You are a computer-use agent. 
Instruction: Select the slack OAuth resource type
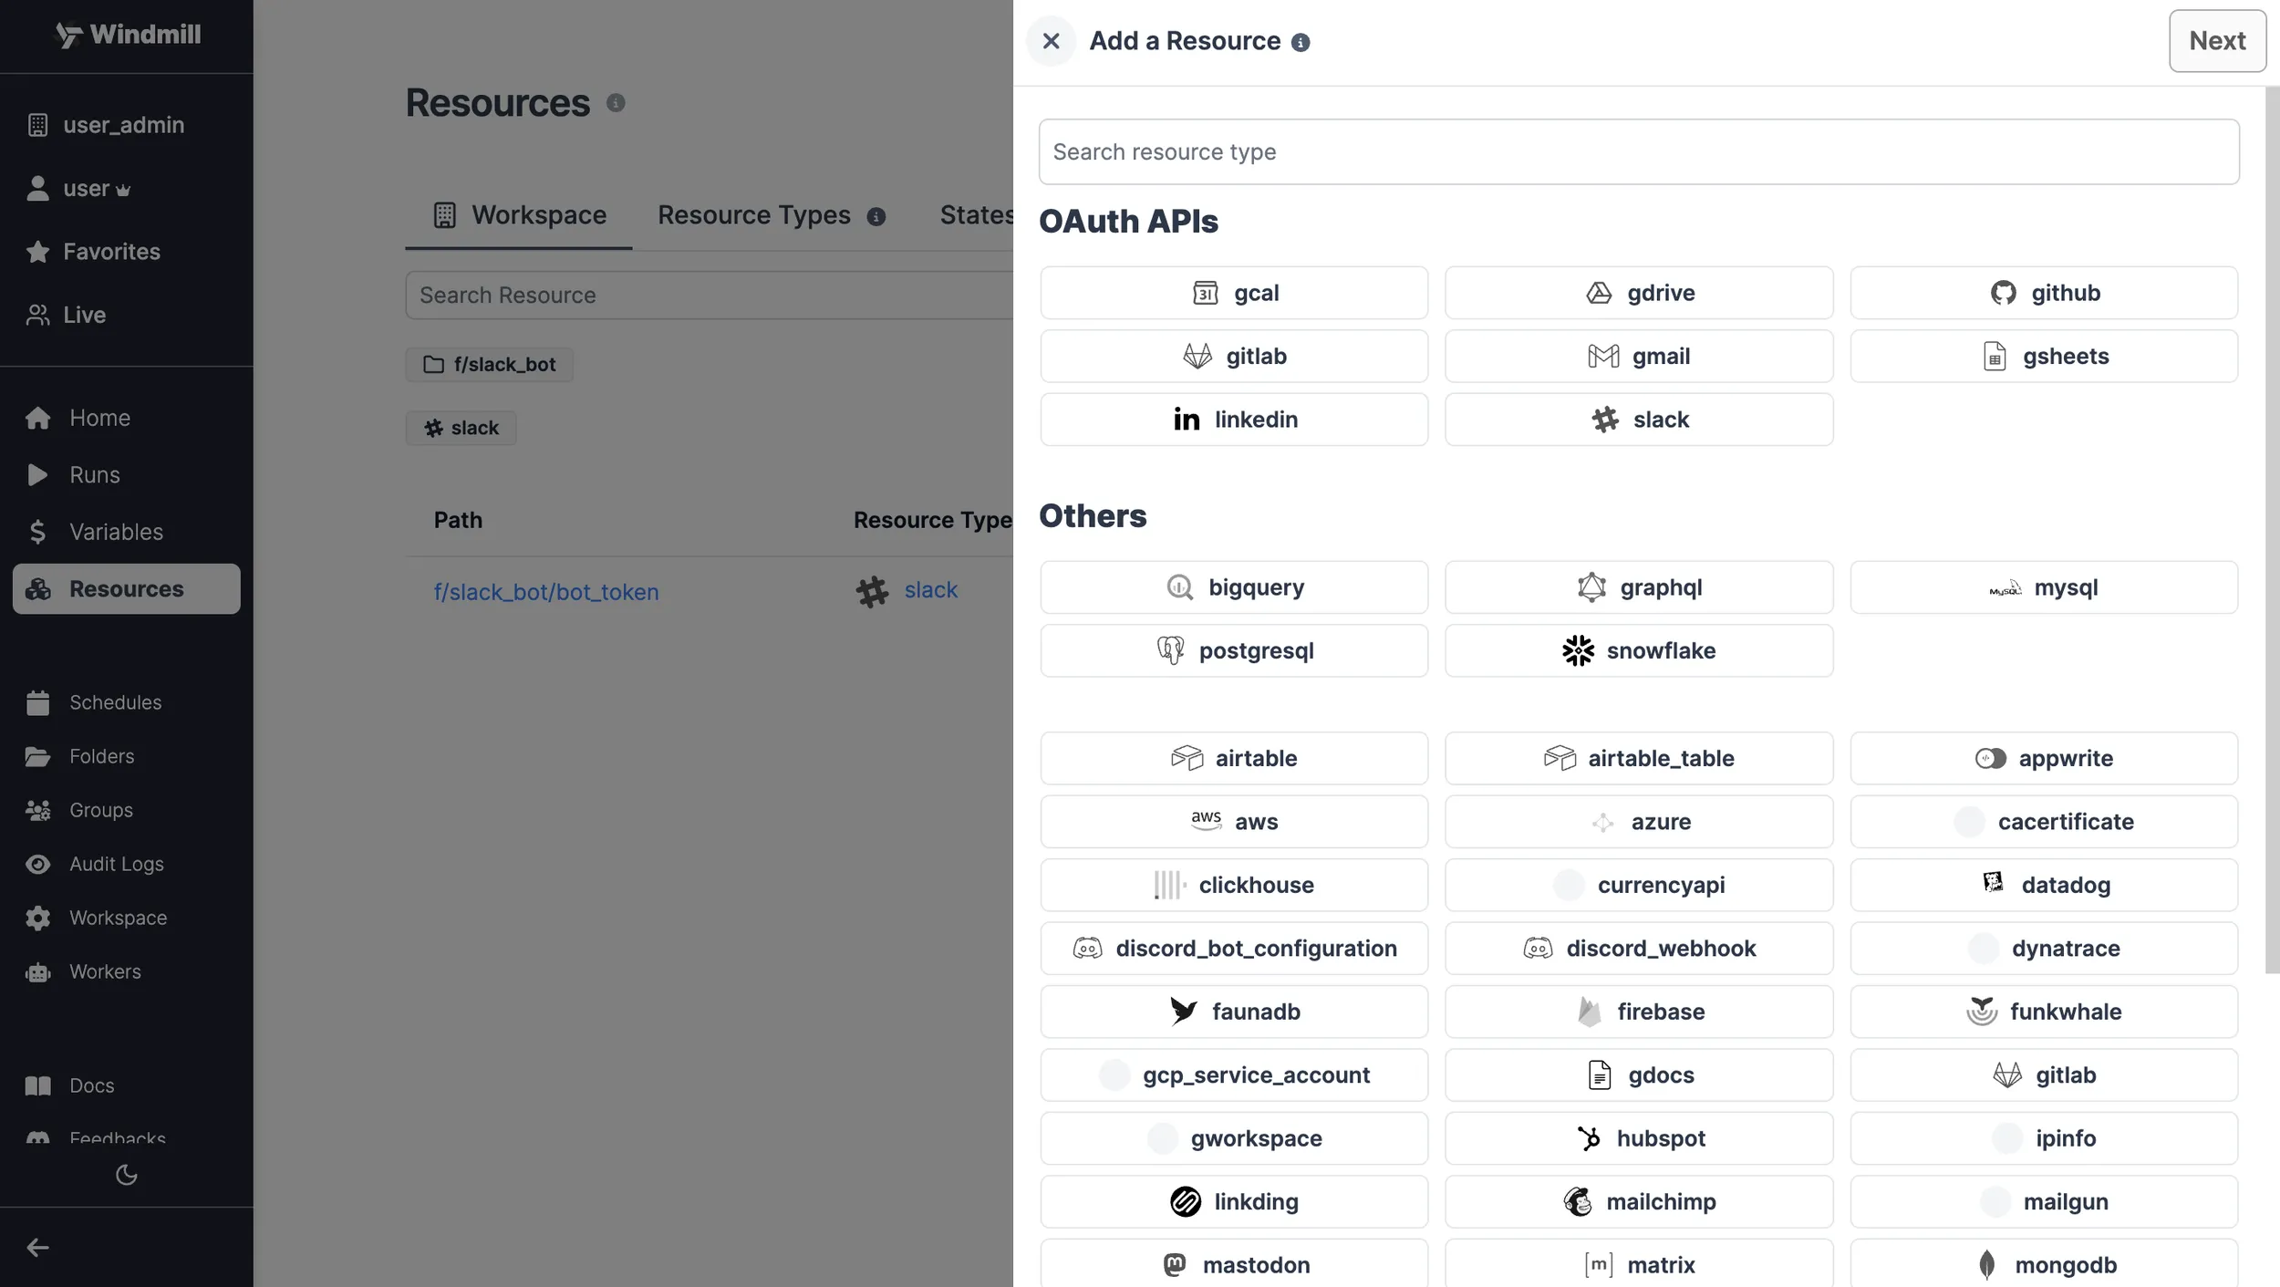click(1639, 419)
